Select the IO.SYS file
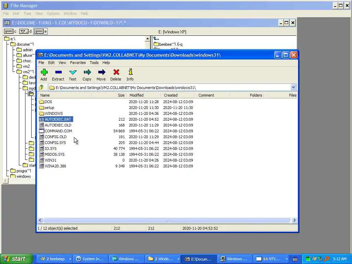The height and width of the screenshot is (264, 352). tap(48, 148)
